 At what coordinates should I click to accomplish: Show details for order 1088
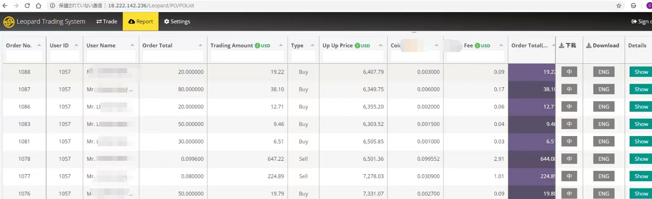pyautogui.click(x=641, y=72)
